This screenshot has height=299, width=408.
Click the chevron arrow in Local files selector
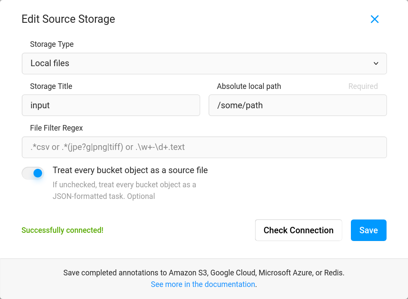point(376,64)
